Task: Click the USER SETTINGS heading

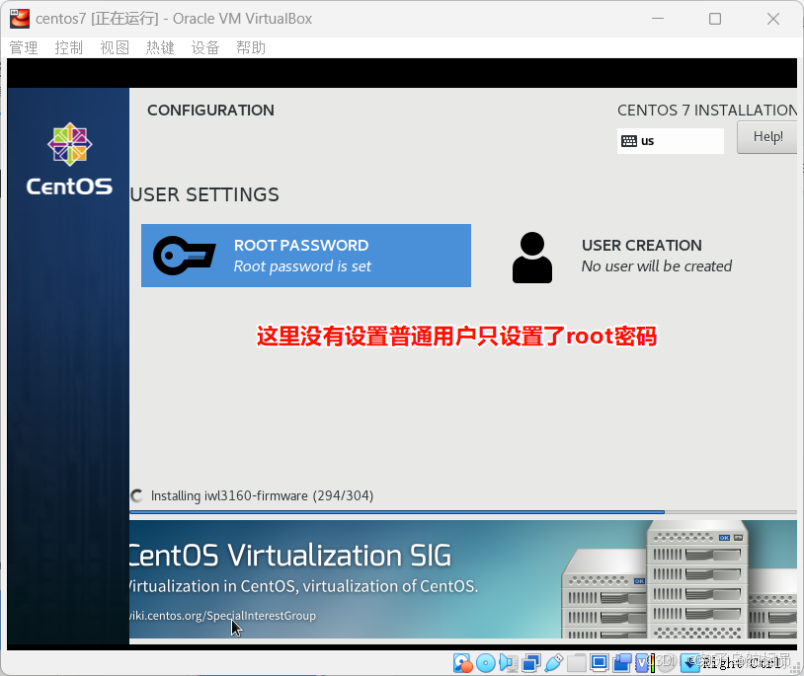Action: pos(204,194)
